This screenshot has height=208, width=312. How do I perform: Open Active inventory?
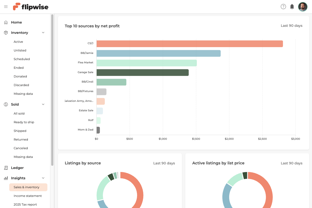[18, 42]
